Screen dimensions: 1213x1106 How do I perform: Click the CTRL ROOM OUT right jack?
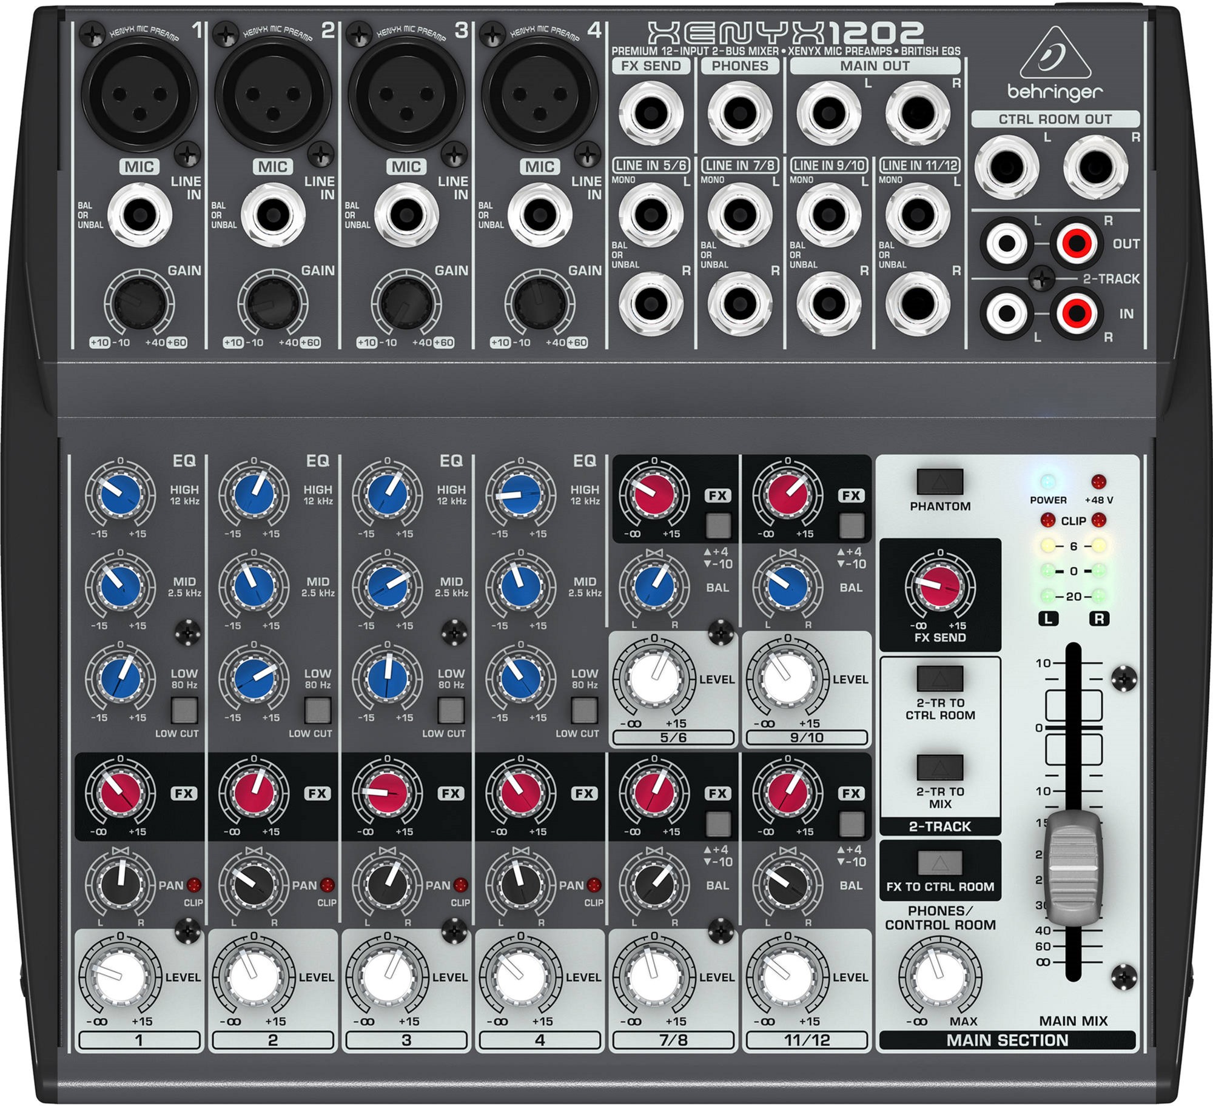pyautogui.click(x=1096, y=167)
